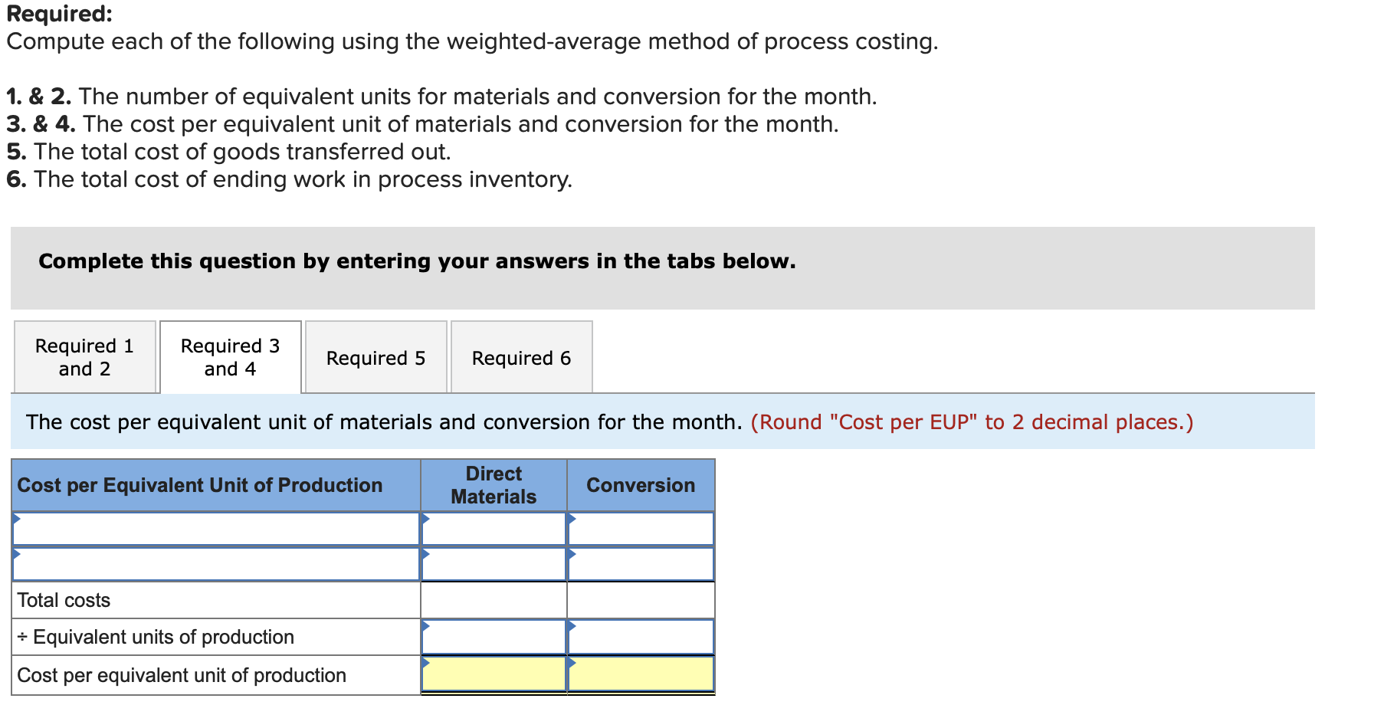Open the Equivalent units Direct Materials dropdown marker
Screen dimensions: 1384x705
click(426, 627)
